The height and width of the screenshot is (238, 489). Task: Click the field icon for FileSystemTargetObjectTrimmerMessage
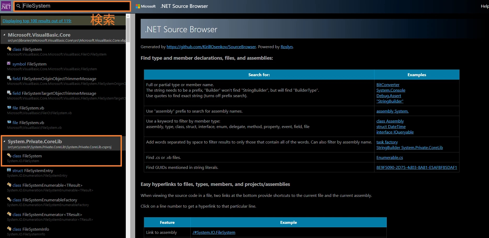(9, 93)
